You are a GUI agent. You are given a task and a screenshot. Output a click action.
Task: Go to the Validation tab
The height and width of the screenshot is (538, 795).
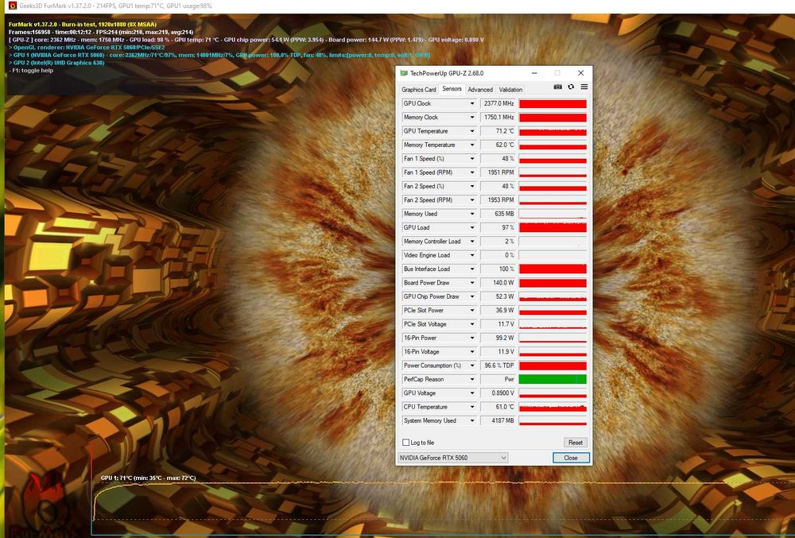click(510, 90)
